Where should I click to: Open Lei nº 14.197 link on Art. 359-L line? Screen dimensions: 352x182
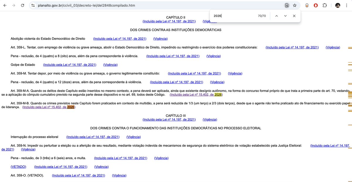click(292, 47)
